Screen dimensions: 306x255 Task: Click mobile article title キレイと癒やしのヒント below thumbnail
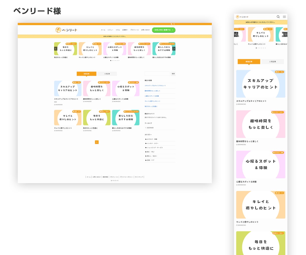pyautogui.click(x=247, y=222)
